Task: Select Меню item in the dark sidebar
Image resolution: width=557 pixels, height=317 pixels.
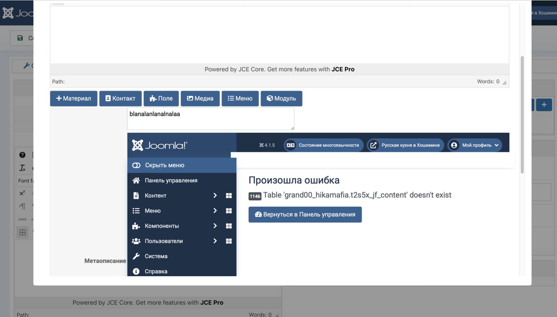Action: [153, 211]
